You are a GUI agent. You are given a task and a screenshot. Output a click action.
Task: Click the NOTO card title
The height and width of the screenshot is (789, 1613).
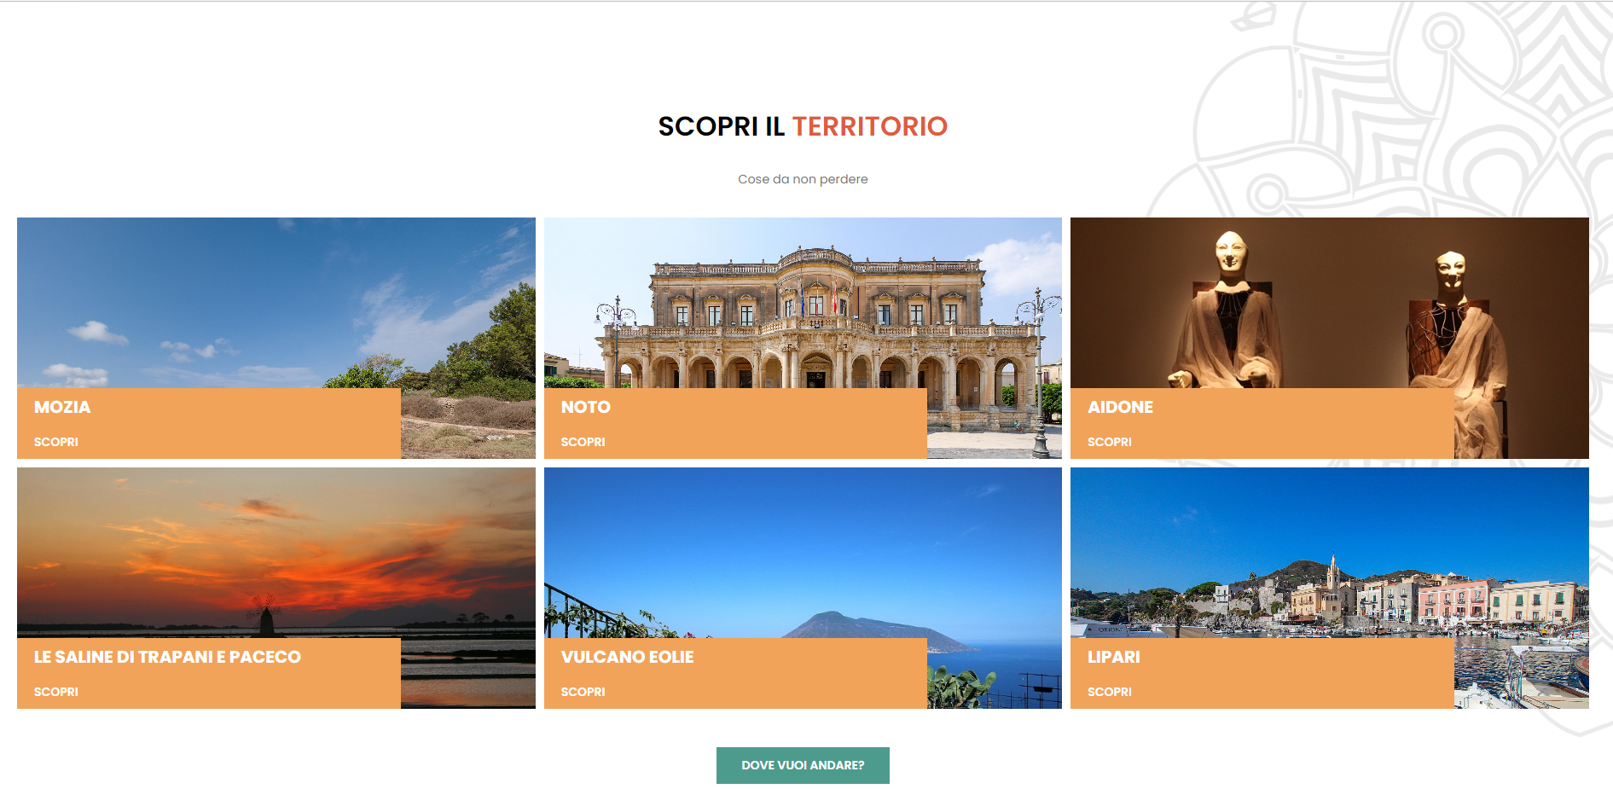(x=586, y=407)
